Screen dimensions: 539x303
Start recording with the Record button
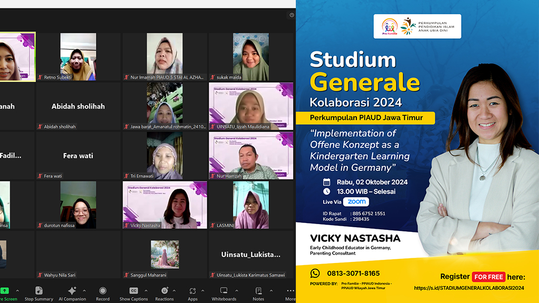pyautogui.click(x=103, y=290)
